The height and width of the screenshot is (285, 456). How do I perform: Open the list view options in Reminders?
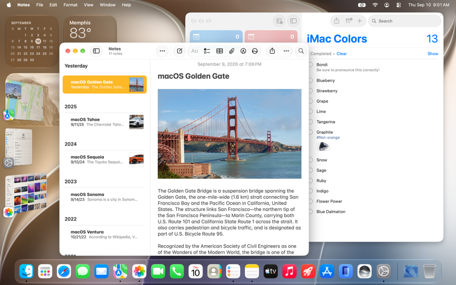tap(348, 21)
